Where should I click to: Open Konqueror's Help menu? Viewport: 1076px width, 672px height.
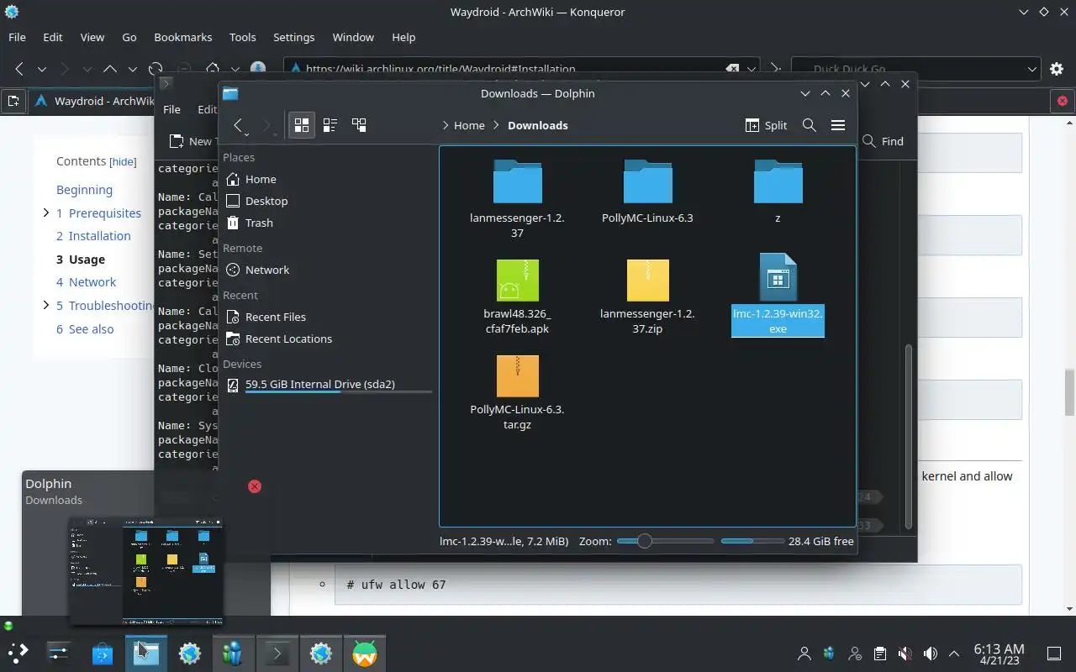click(403, 37)
